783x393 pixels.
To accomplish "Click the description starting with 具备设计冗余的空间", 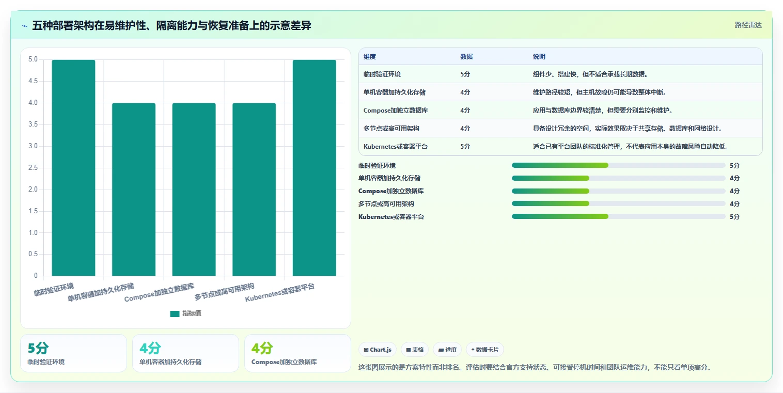I will coord(628,129).
